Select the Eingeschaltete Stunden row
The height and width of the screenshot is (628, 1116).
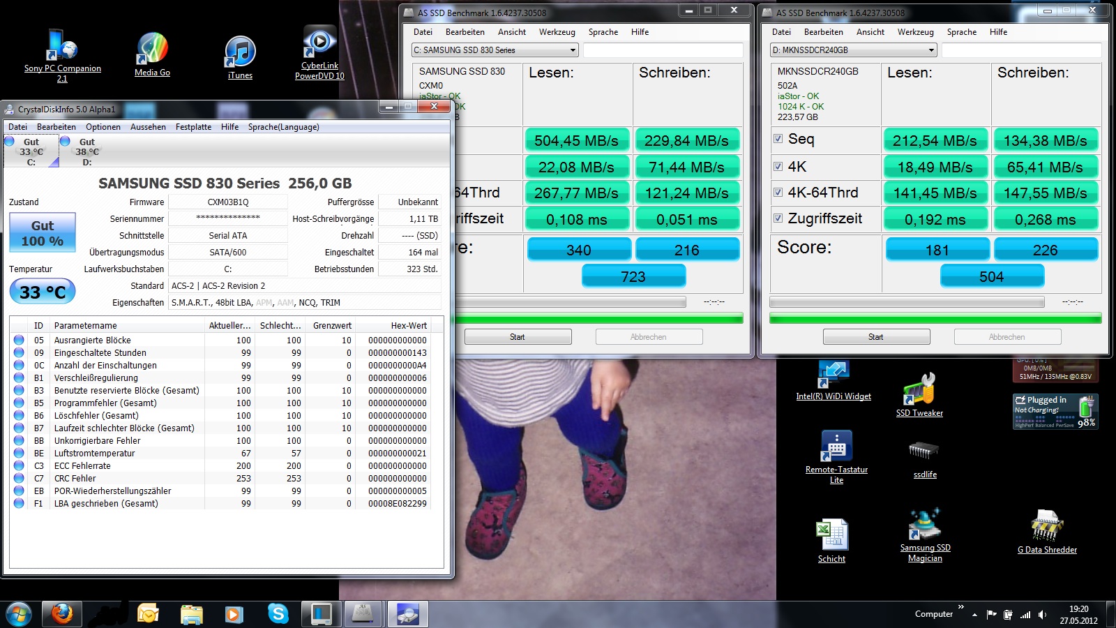click(x=220, y=353)
